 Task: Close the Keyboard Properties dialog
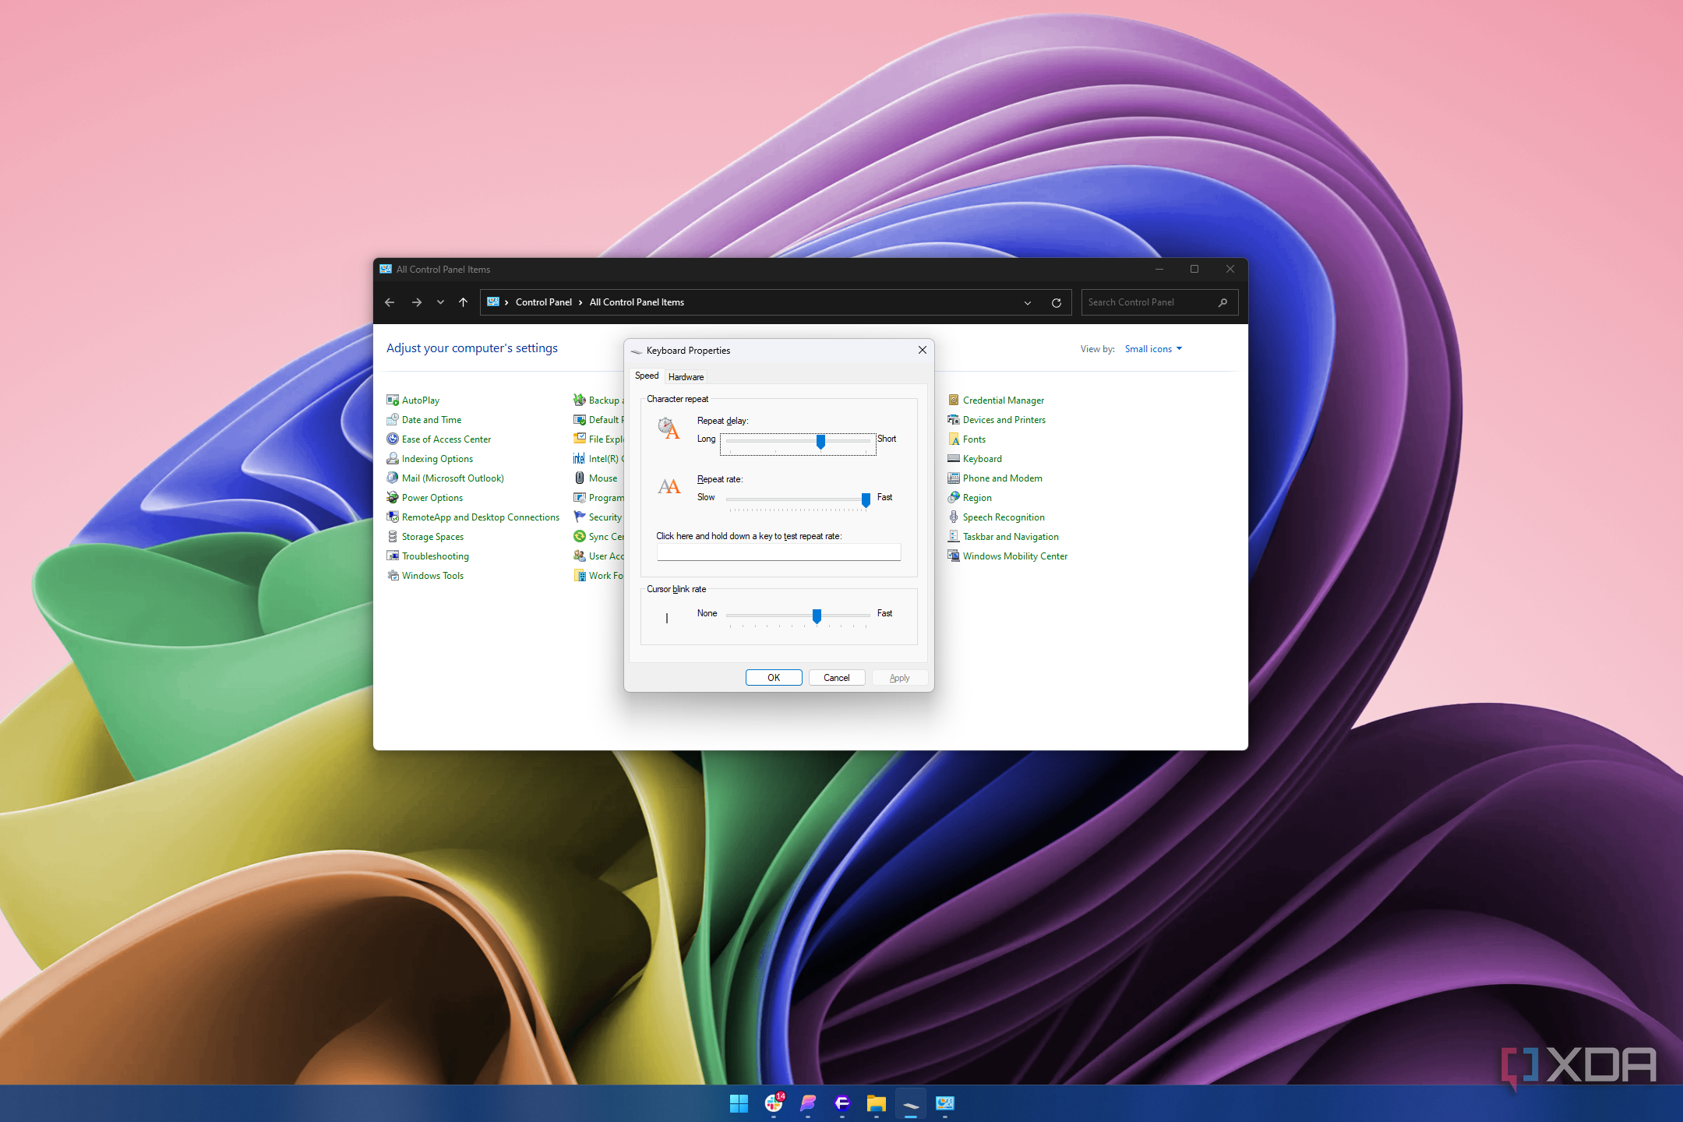[x=923, y=350]
